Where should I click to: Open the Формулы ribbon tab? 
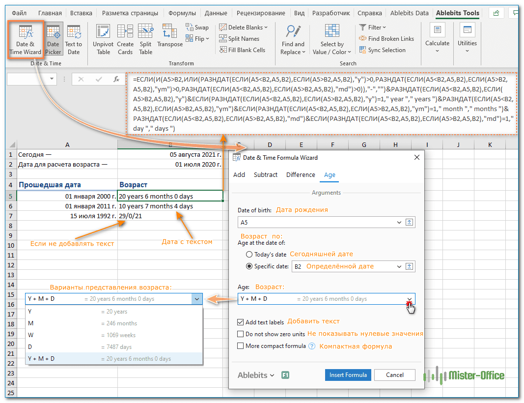click(x=182, y=13)
